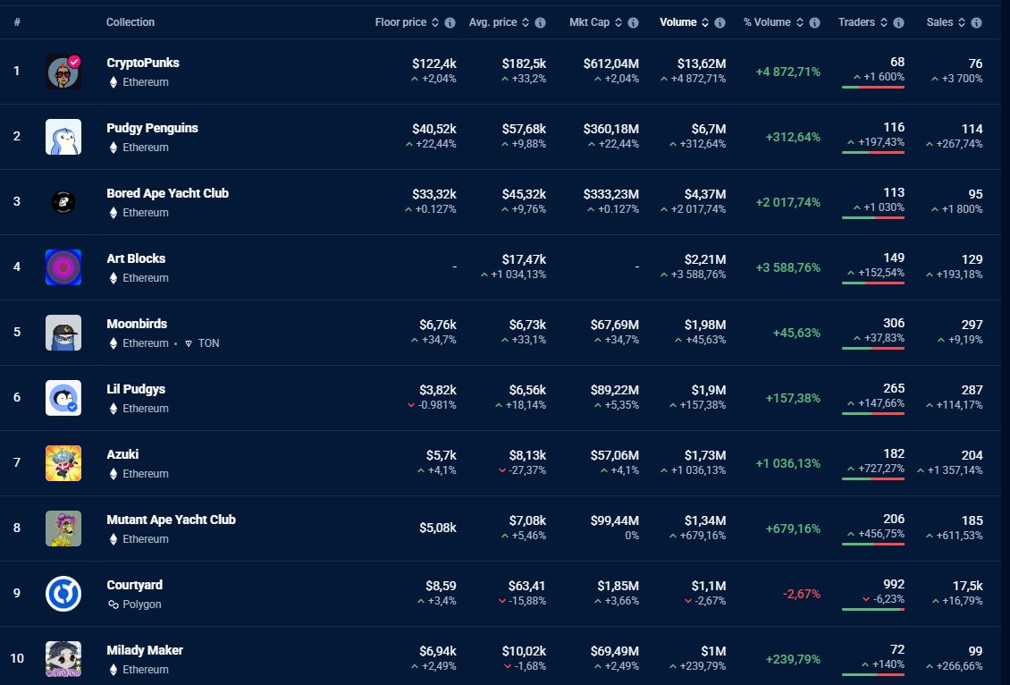The height and width of the screenshot is (685, 1010).
Task: Click the Sales column info icon
Action: pyautogui.click(x=977, y=22)
